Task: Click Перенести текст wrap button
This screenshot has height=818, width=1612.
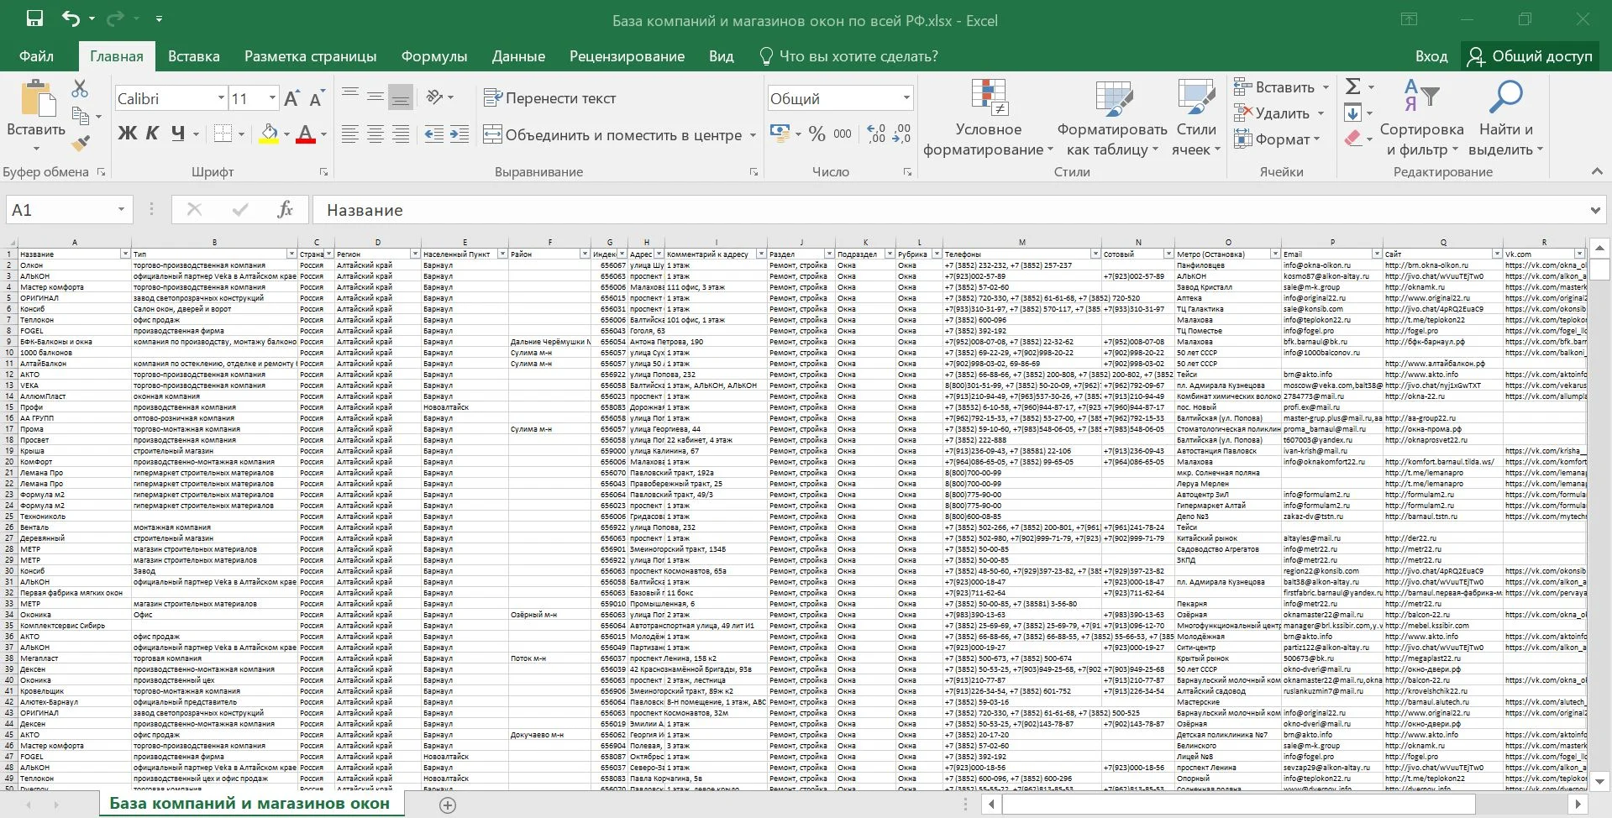Action: click(x=550, y=97)
